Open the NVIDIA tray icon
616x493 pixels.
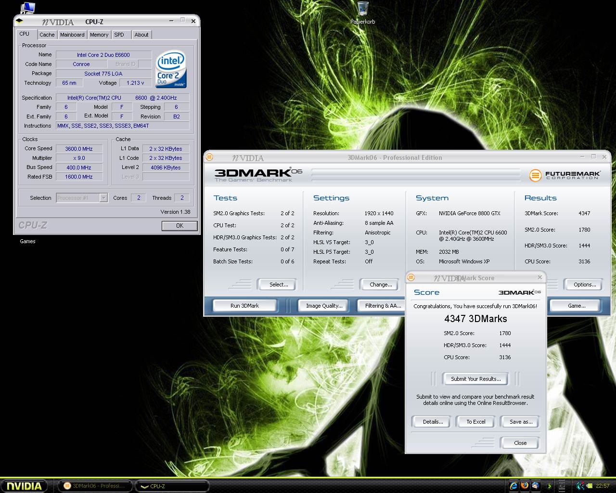590,486
